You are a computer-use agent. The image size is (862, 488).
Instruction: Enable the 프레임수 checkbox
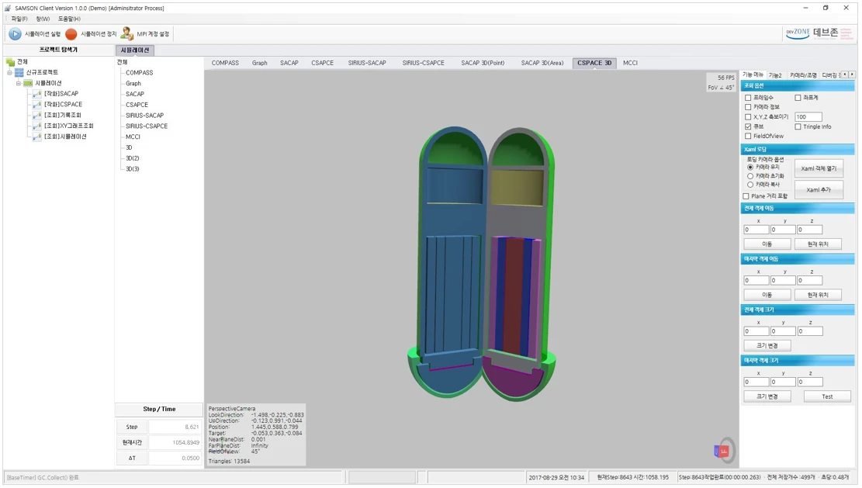pos(748,98)
